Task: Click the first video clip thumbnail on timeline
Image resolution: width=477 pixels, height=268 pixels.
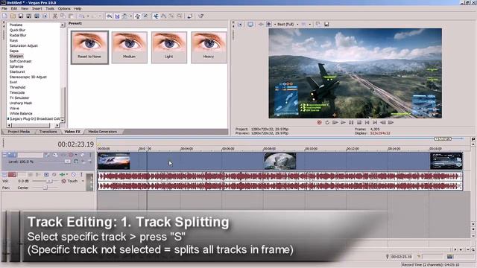Action: point(114,161)
